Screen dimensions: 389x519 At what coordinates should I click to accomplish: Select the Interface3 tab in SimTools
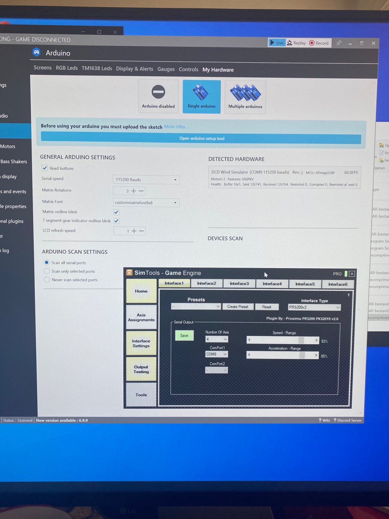(239, 284)
